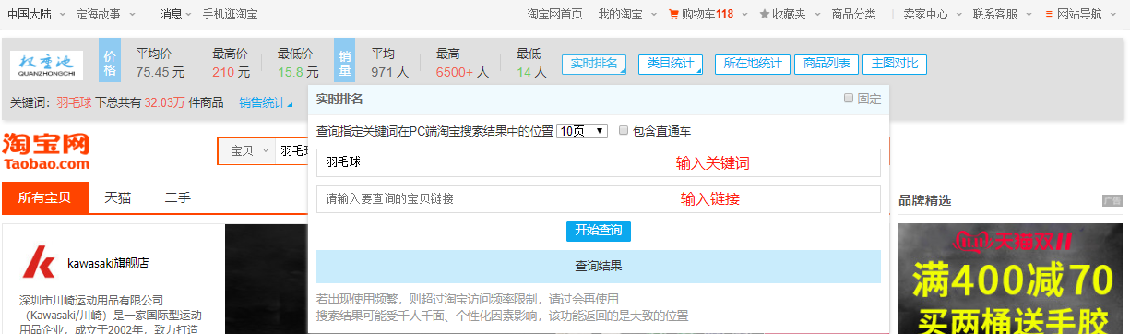The width and height of the screenshot is (1130, 334).
Task: Click the keyword input containing 羽毛球
Action: tap(598, 162)
